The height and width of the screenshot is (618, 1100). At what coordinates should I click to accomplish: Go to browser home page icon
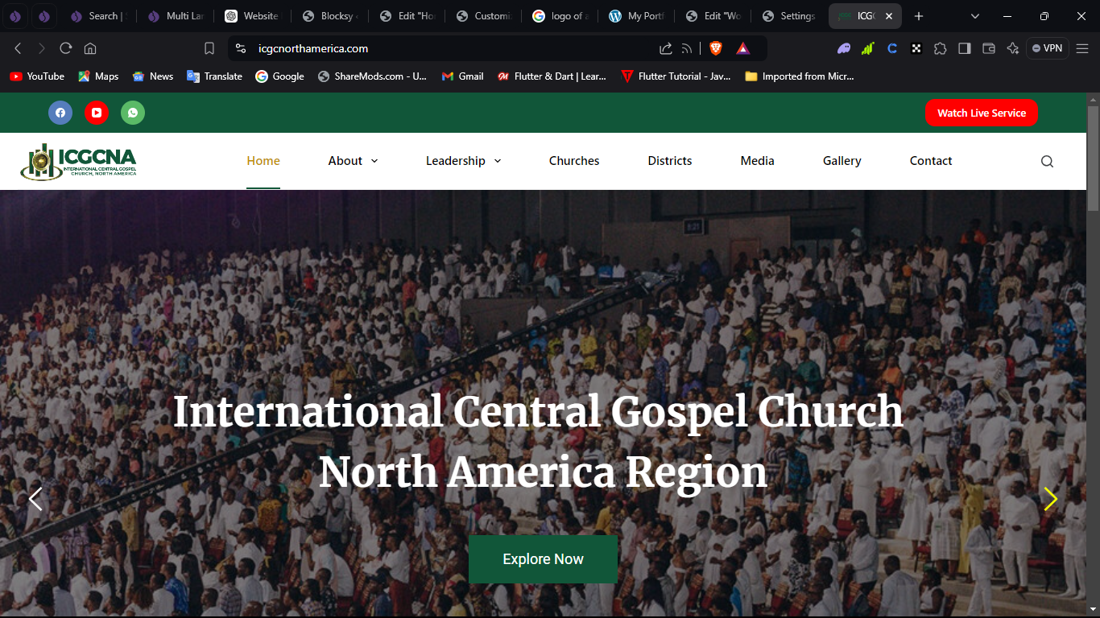(x=90, y=48)
